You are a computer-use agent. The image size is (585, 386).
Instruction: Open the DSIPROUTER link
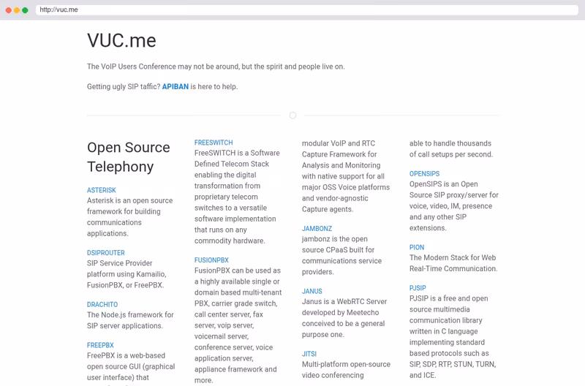(x=105, y=253)
